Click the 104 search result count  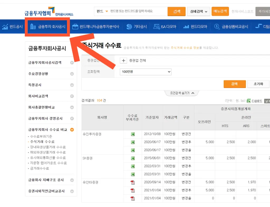[99, 100]
